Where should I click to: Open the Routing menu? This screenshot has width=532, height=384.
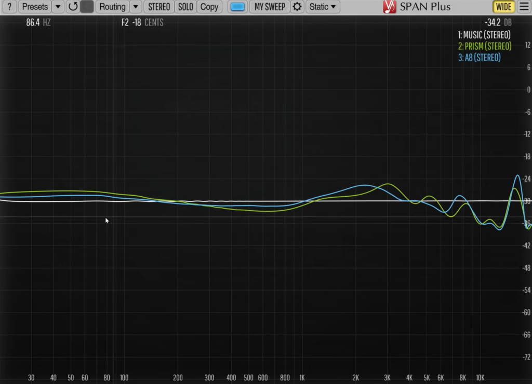click(x=112, y=7)
